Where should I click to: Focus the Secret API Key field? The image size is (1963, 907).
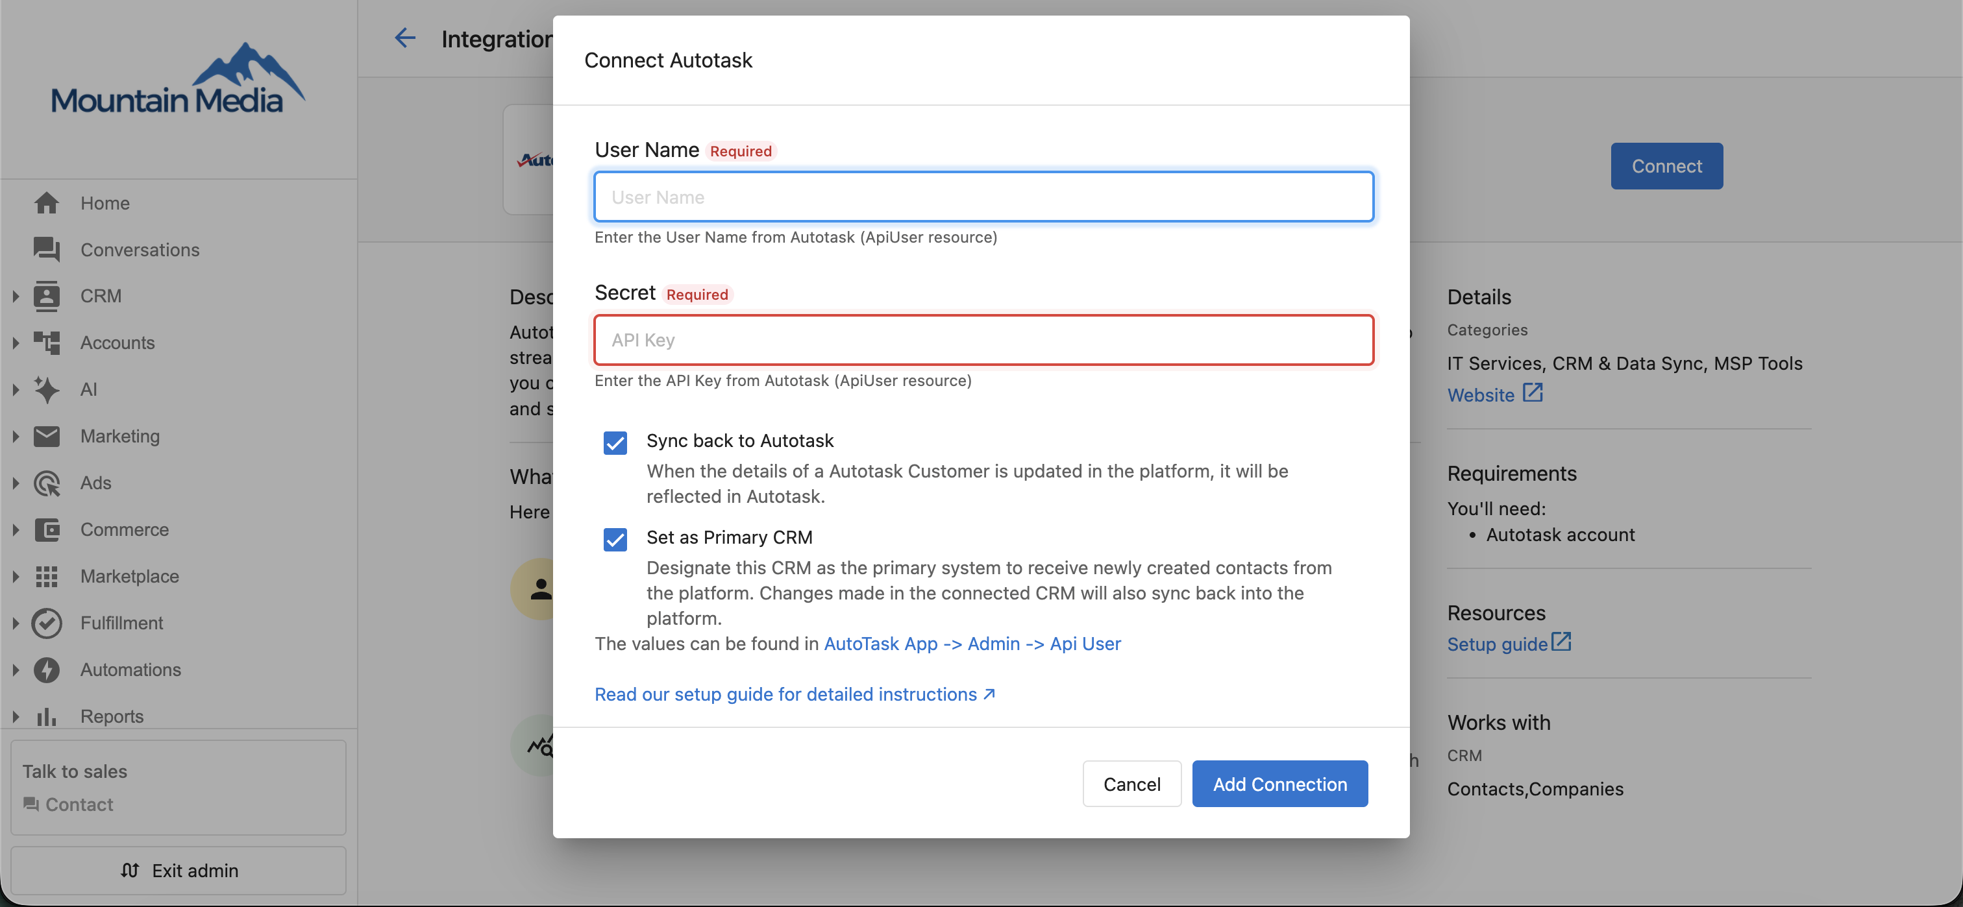click(983, 340)
